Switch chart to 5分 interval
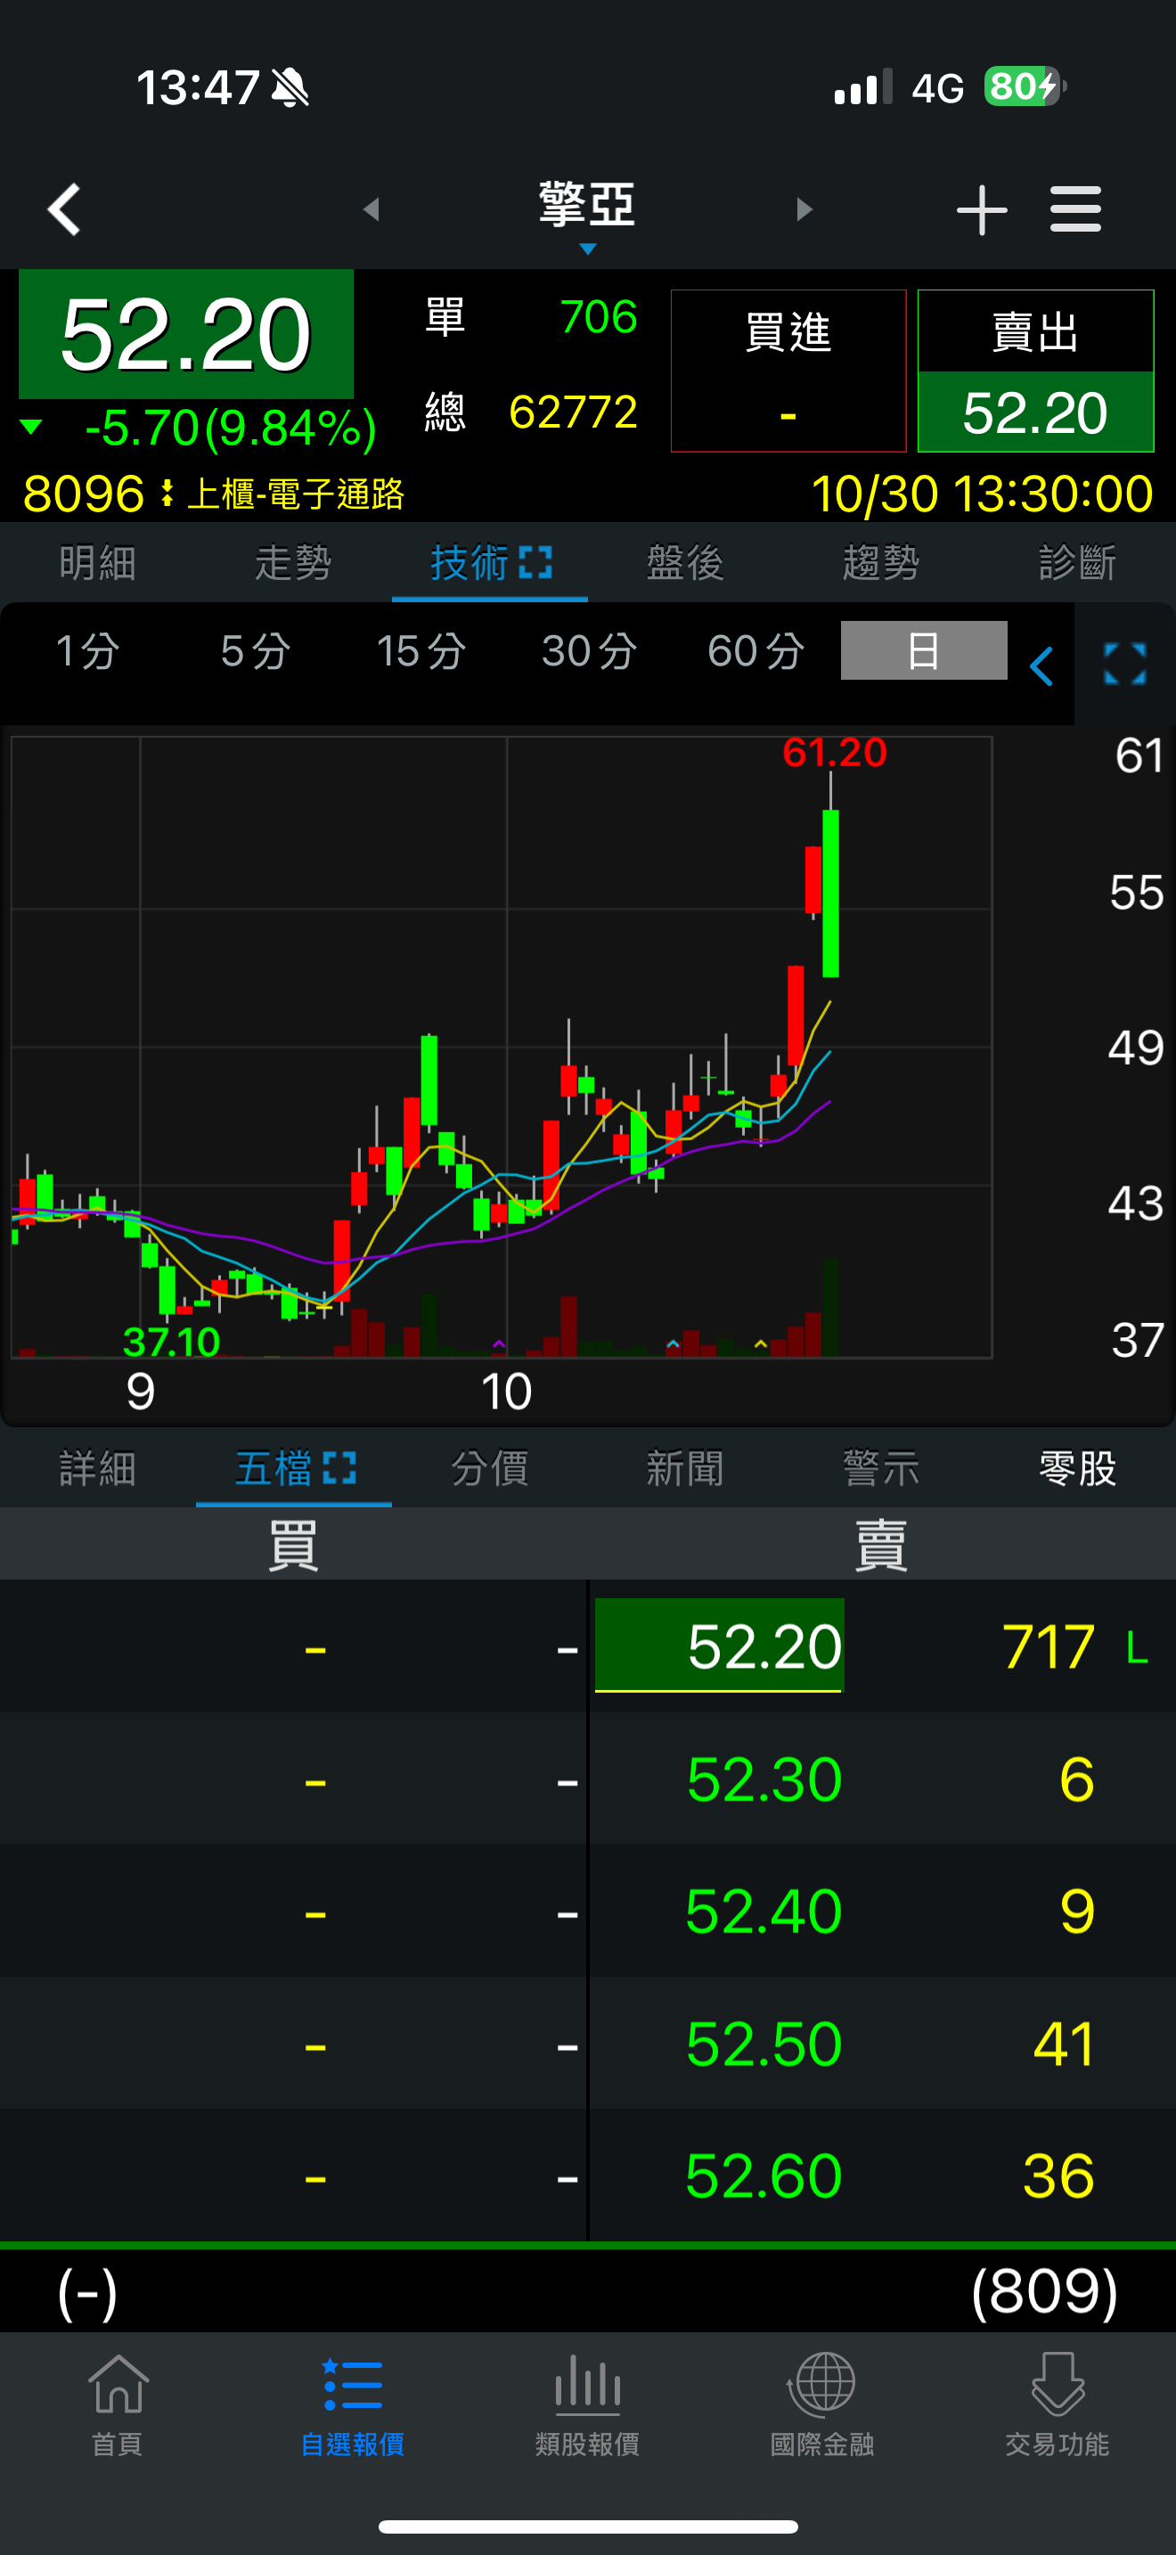Viewport: 1176px width, 2555px height. [255, 651]
